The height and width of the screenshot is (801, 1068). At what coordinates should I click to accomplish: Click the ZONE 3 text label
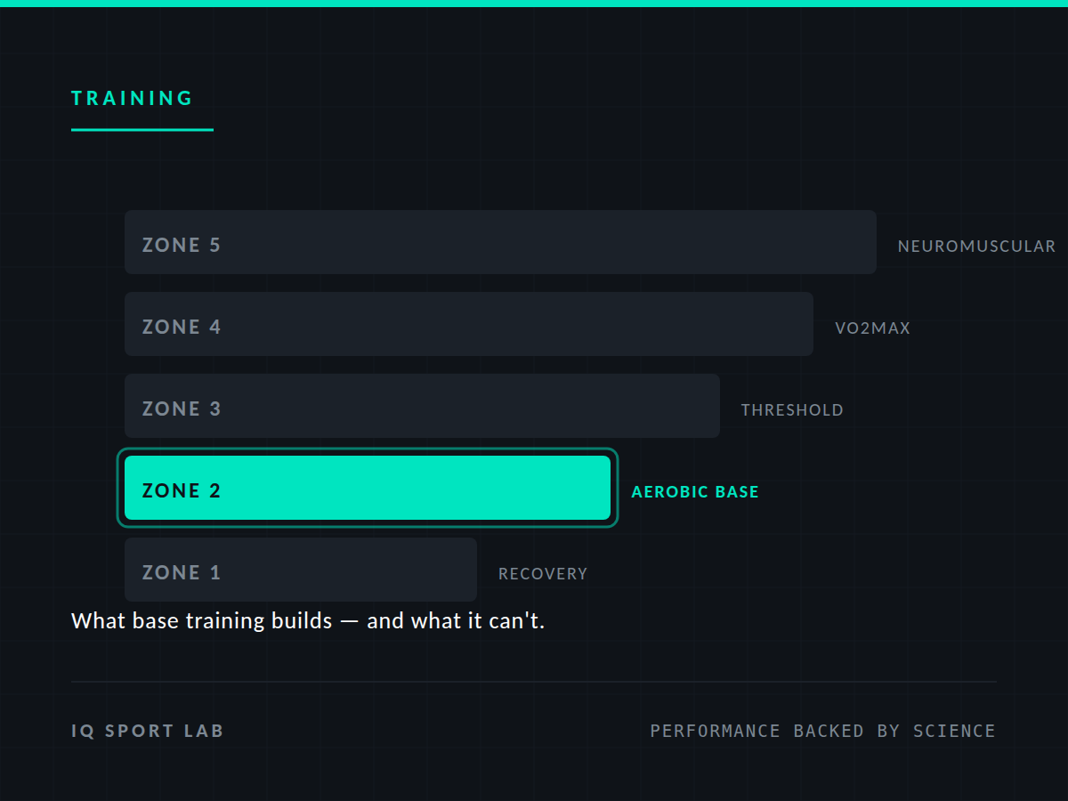182,409
